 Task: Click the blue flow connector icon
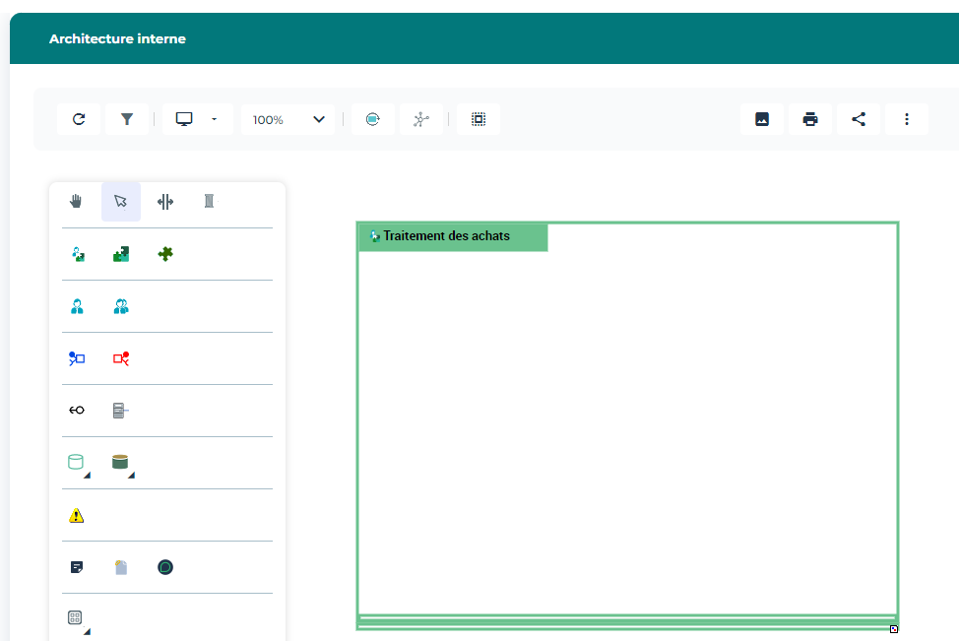[77, 358]
